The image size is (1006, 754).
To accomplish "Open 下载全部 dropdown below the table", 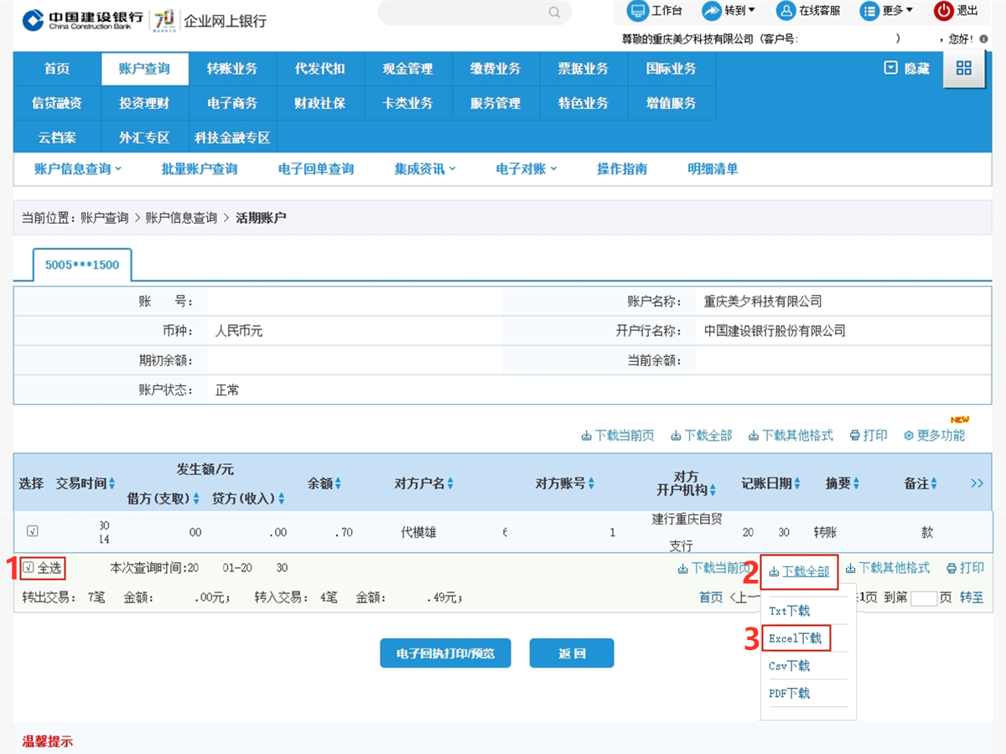I will coord(799,571).
